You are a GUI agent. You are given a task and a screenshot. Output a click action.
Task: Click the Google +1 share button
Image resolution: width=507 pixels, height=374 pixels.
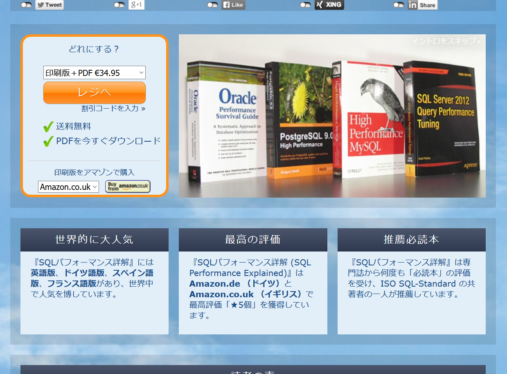point(136,5)
